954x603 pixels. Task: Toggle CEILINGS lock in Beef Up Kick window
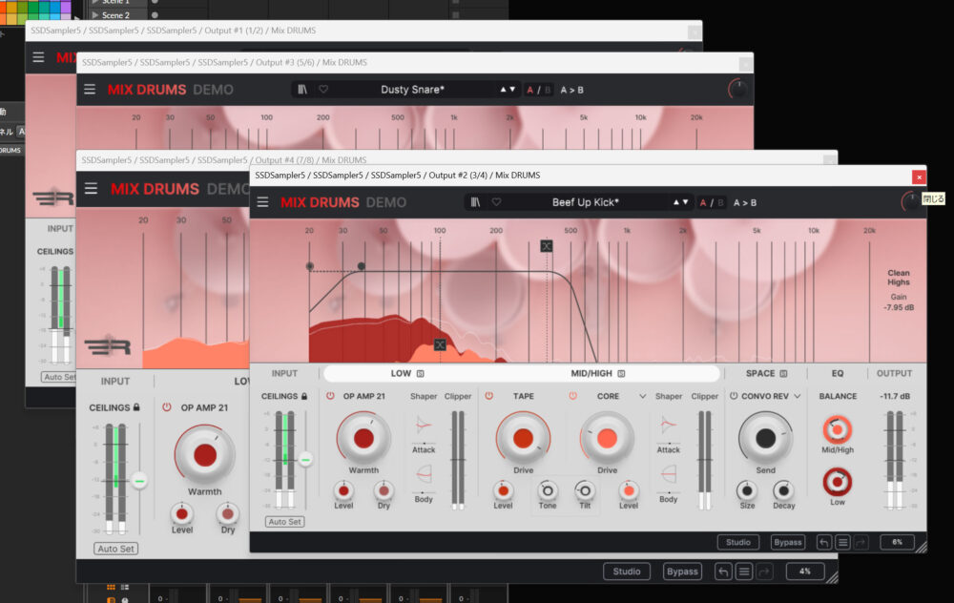click(x=304, y=396)
